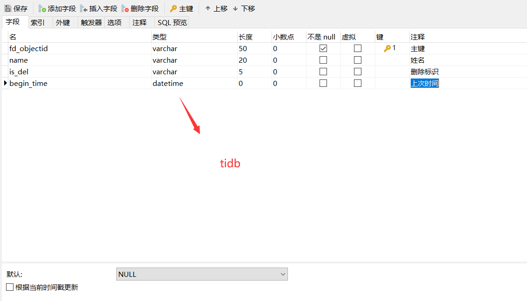Viewport: 527px width, 301px height.
Task: Click the insert field icon
Action: pyautogui.click(x=84, y=8)
